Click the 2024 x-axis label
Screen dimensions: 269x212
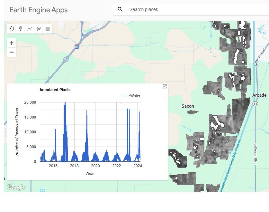pos(138,166)
